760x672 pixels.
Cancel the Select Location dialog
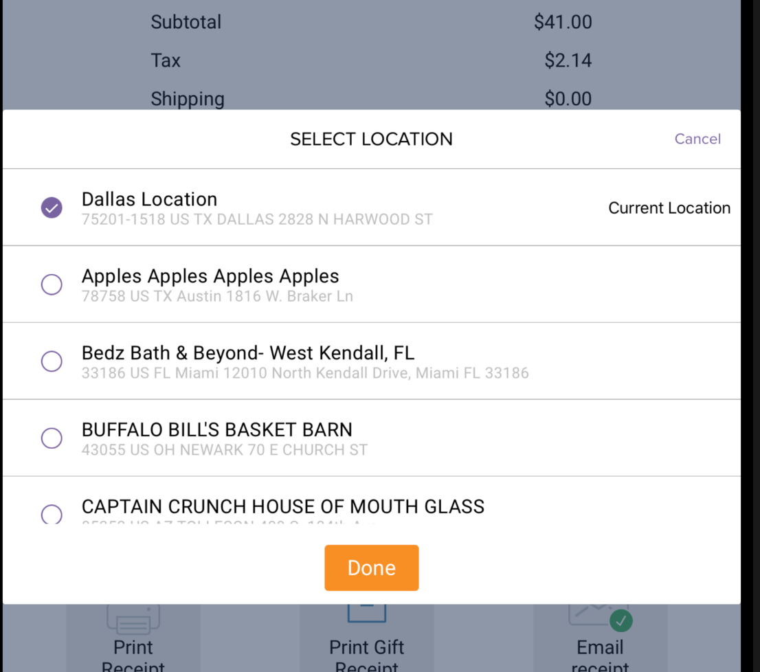click(697, 139)
